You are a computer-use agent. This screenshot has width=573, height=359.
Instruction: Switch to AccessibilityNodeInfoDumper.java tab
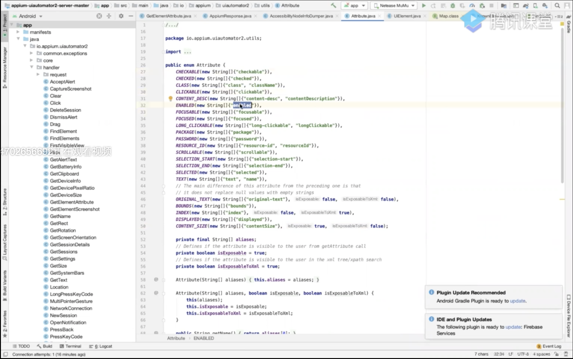coord(301,16)
